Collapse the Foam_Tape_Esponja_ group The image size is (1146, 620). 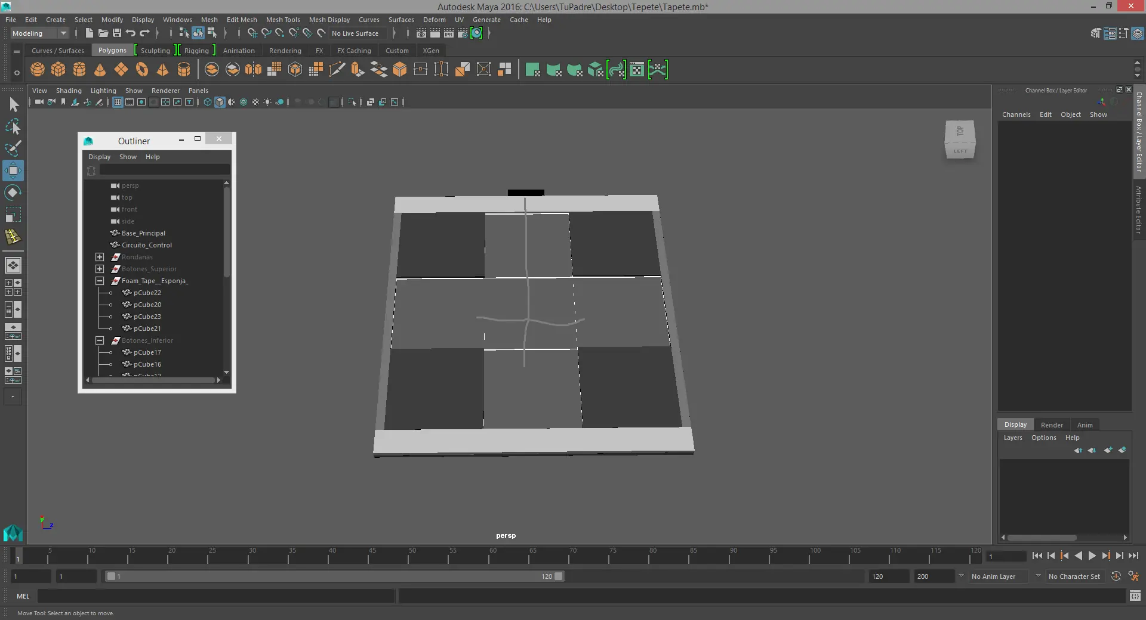(100, 281)
